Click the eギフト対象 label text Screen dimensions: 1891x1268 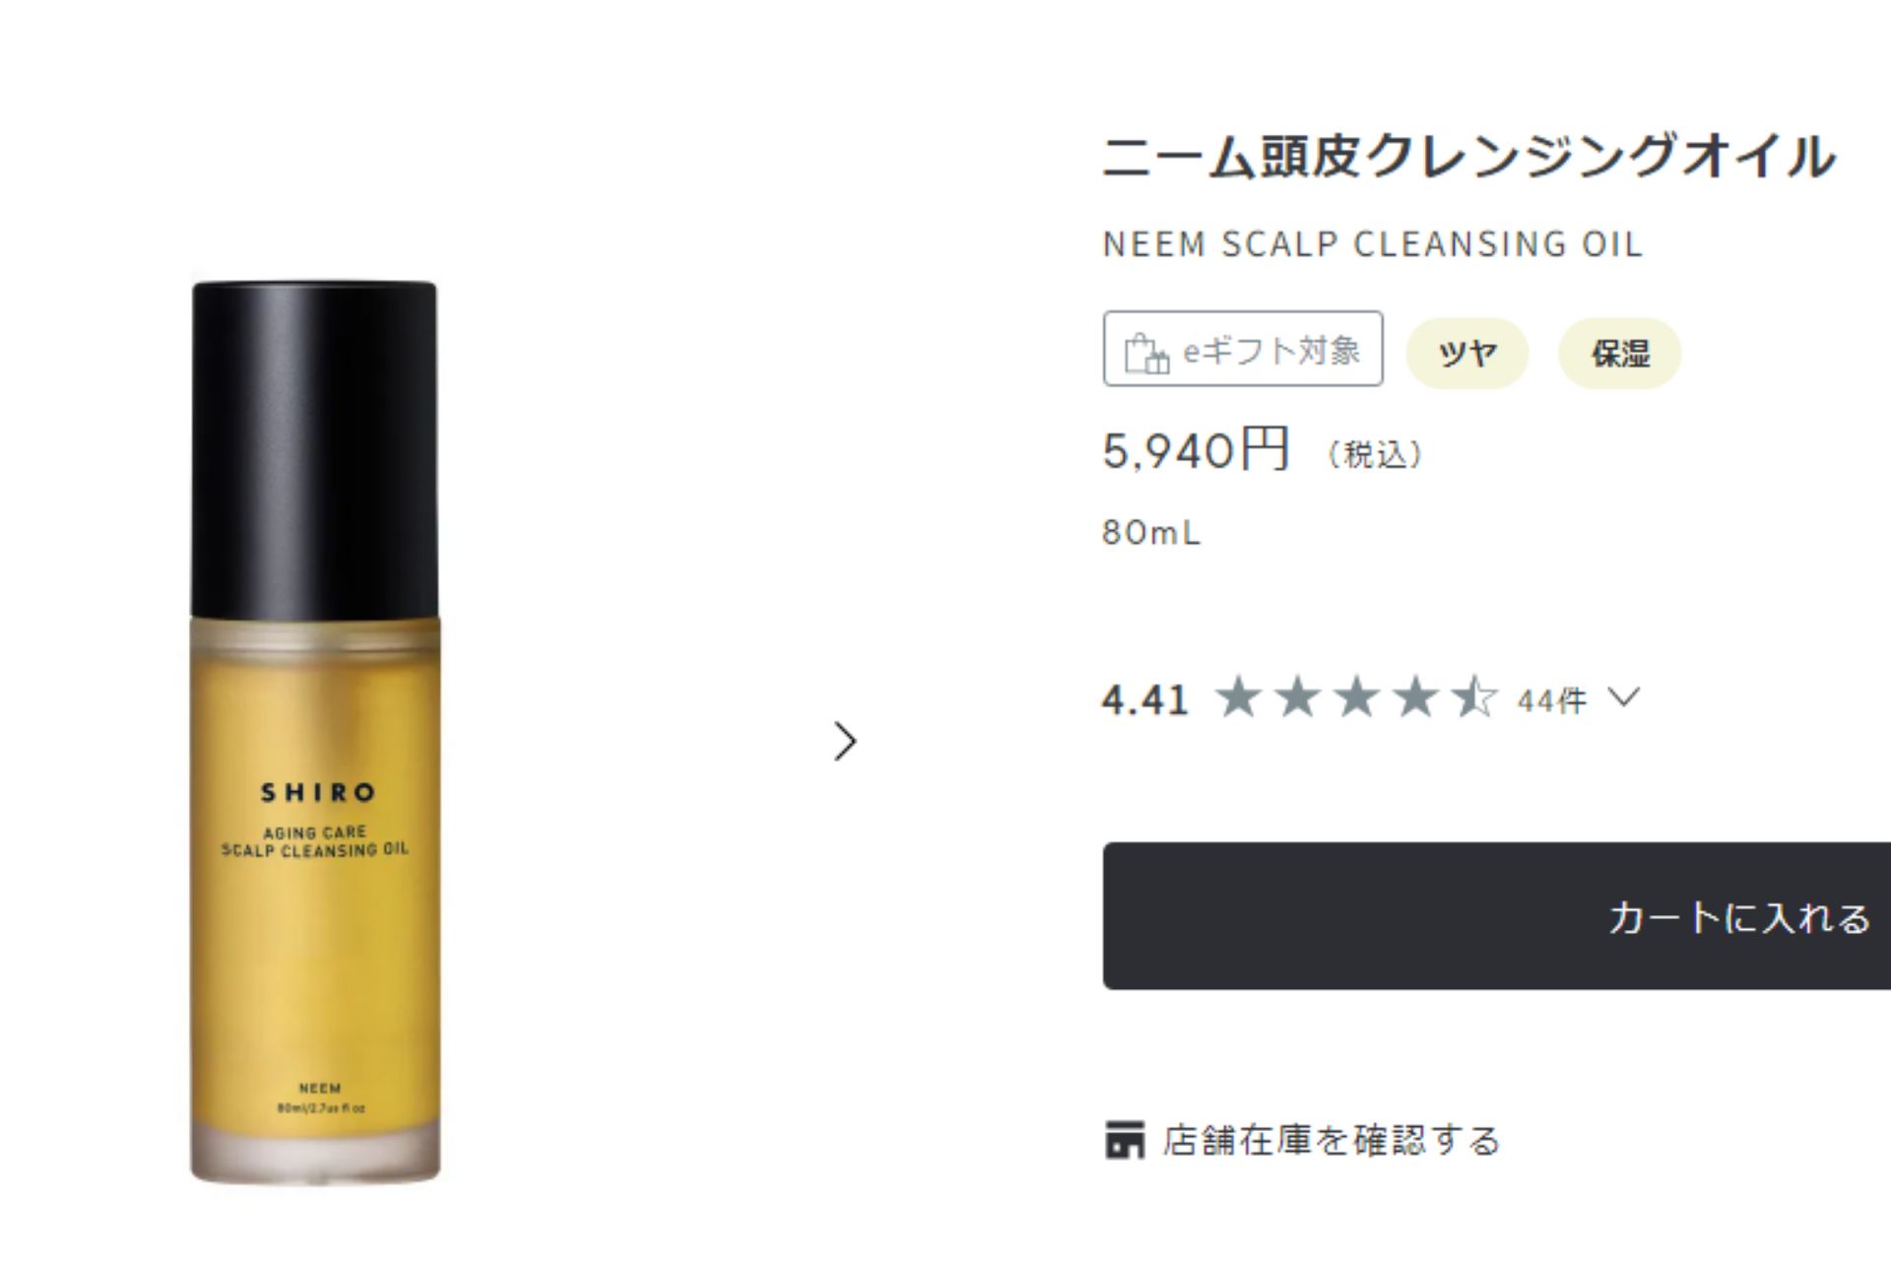pyautogui.click(x=1272, y=351)
